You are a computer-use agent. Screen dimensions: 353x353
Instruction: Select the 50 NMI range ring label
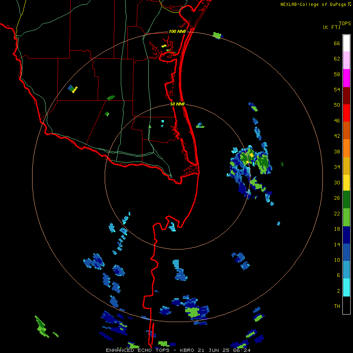point(177,104)
